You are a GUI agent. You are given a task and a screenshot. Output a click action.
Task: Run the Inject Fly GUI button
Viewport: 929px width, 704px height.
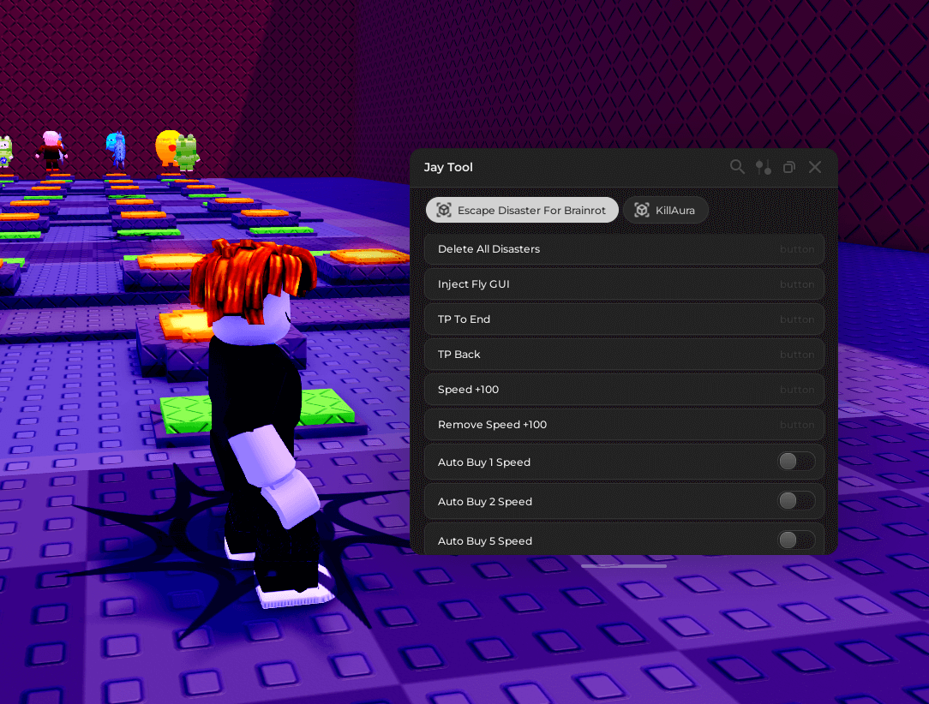(x=625, y=284)
